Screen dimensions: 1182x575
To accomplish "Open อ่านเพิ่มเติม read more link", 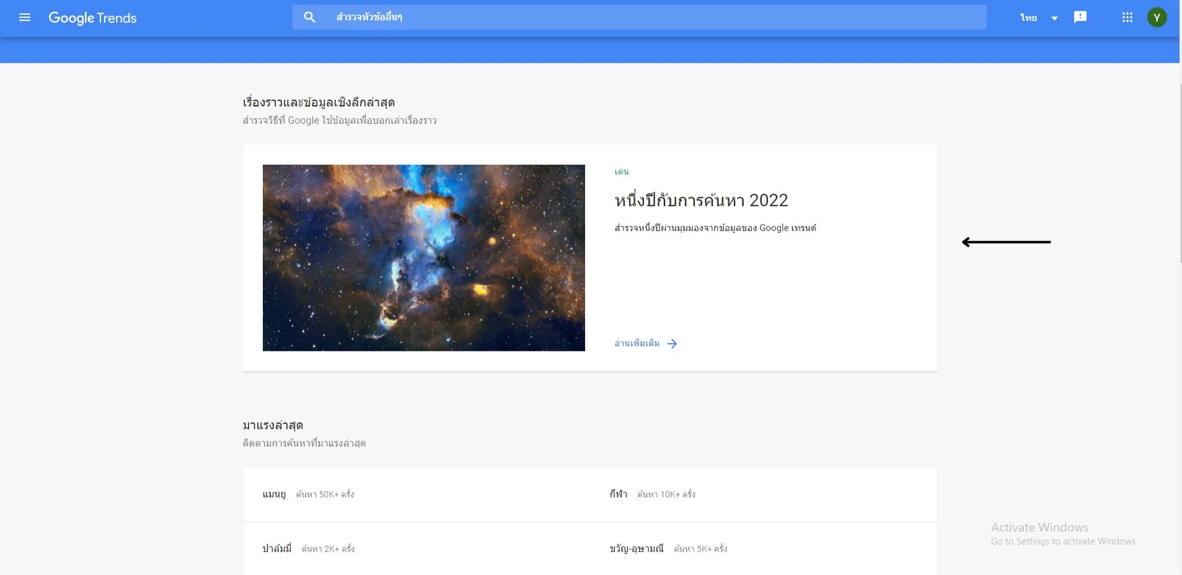I will pyautogui.click(x=636, y=343).
